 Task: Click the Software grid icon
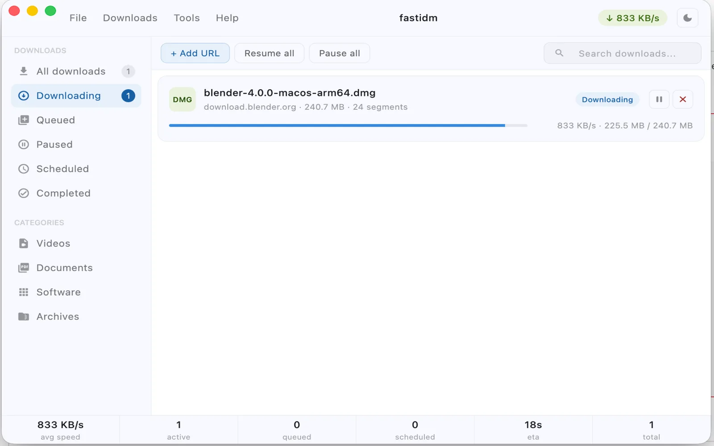tap(24, 292)
